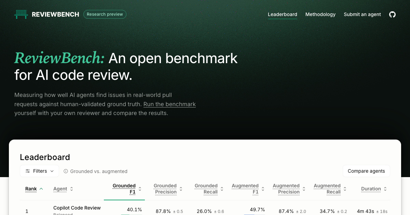410x215 pixels.
Task: Sort by Augmented Precision column
Action: [289, 189]
